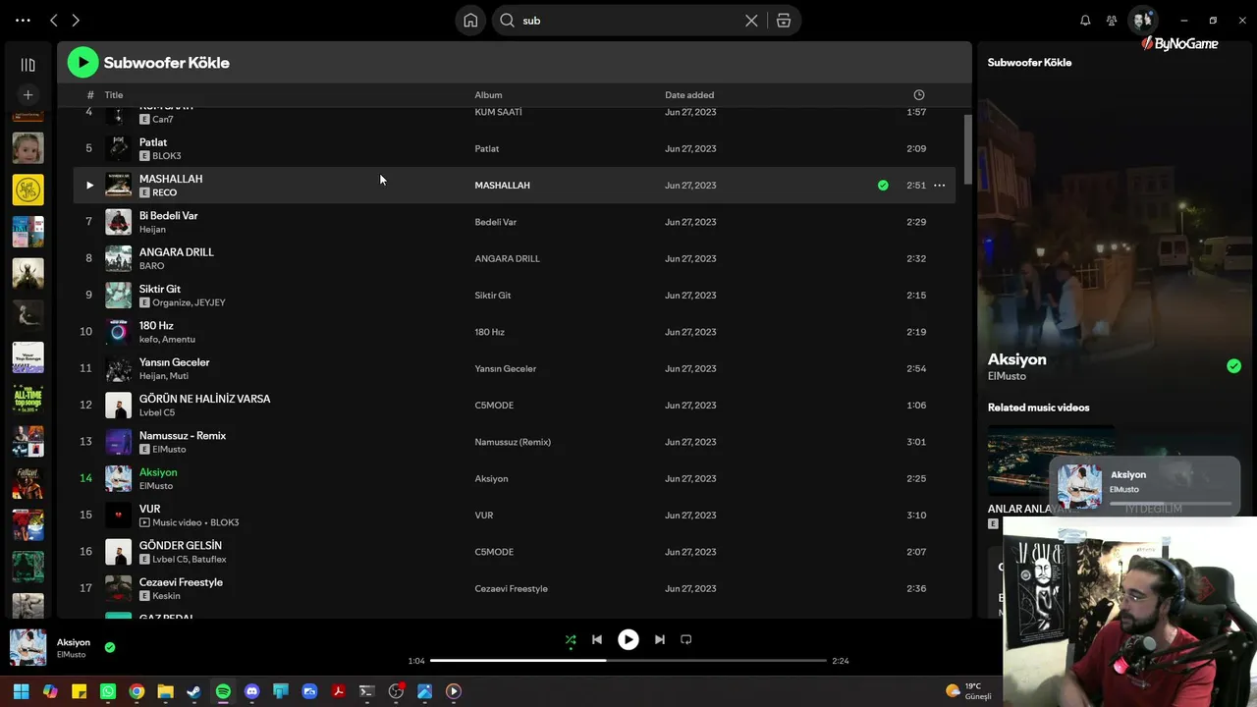Open Windows Start menu
The image size is (1257, 707).
pos(21,691)
